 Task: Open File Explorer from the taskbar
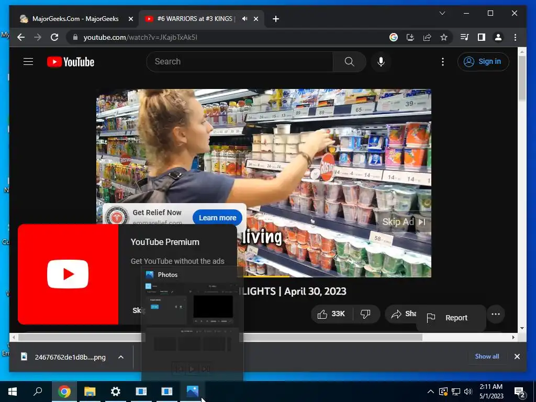[90, 392]
